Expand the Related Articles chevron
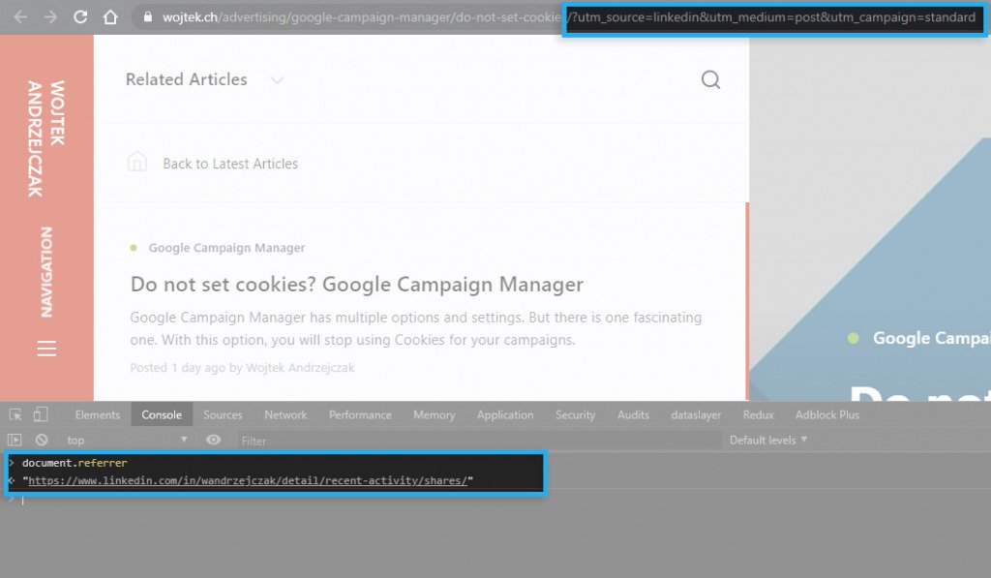Image resolution: width=991 pixels, height=578 pixels. click(x=277, y=80)
